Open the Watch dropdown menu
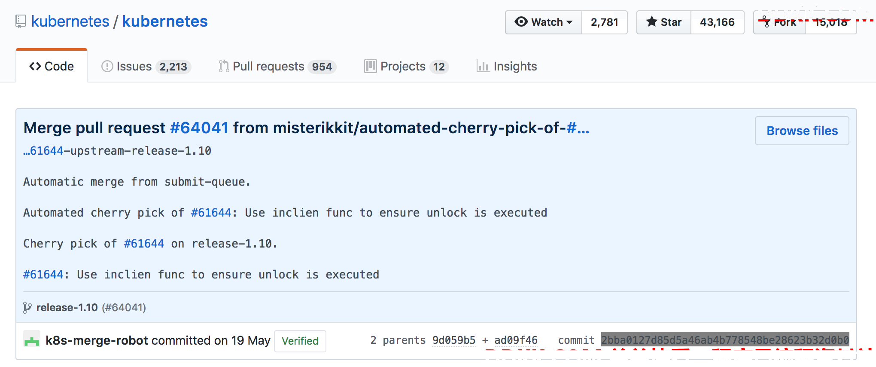 [544, 22]
